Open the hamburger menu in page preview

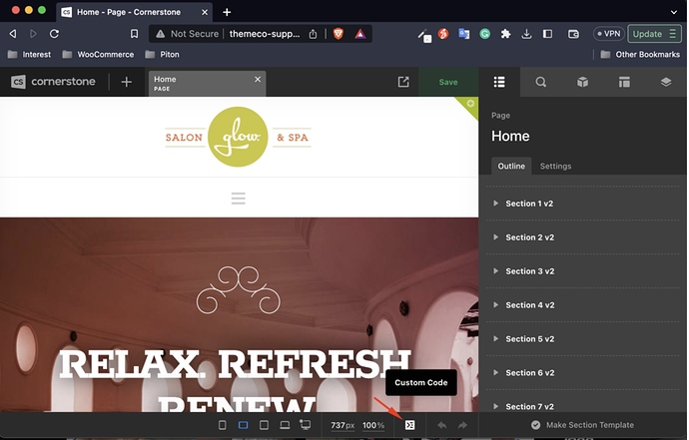pyautogui.click(x=239, y=198)
